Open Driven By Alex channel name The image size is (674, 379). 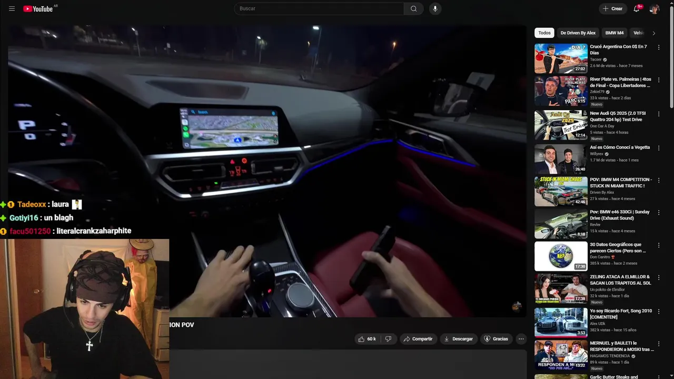602,192
